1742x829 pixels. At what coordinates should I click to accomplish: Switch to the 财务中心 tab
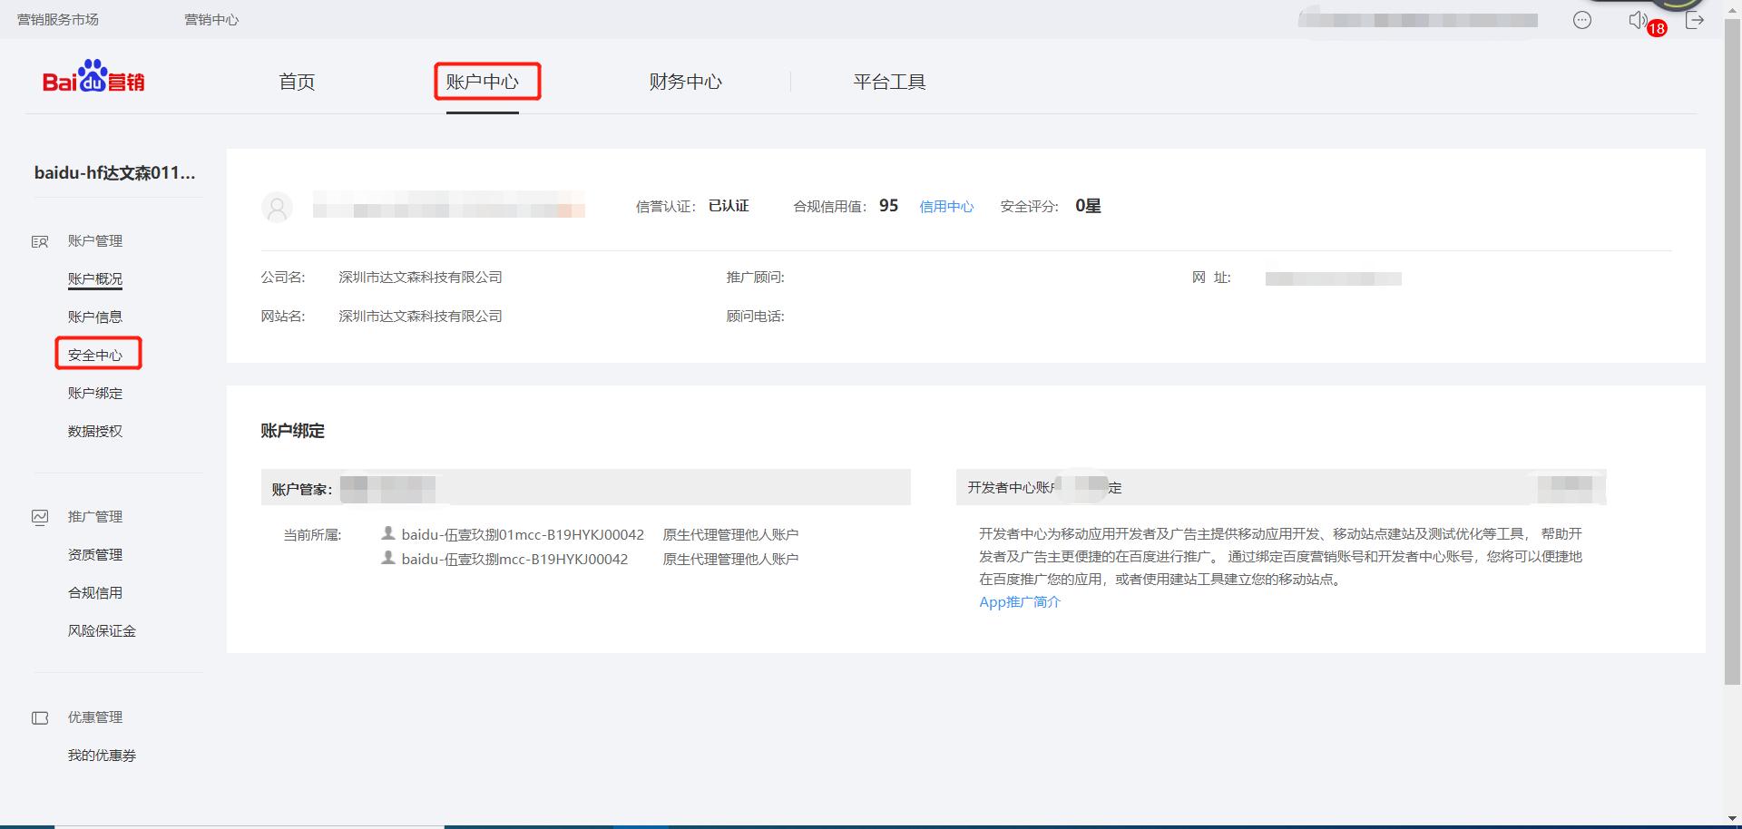(x=686, y=82)
